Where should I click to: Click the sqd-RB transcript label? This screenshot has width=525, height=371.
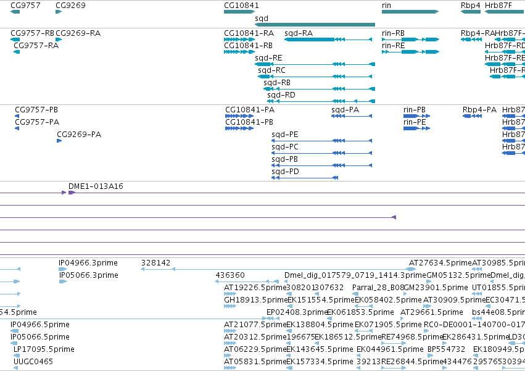[277, 83]
